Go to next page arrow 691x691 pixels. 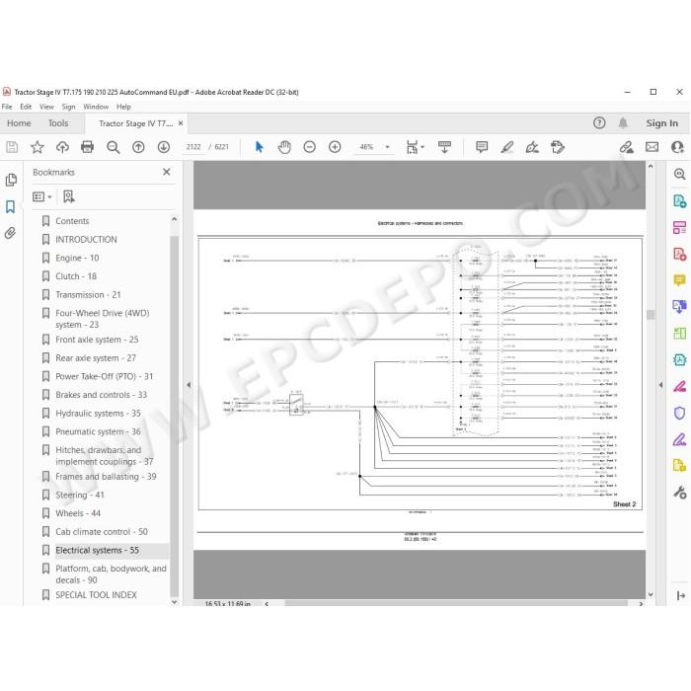[x=164, y=147]
